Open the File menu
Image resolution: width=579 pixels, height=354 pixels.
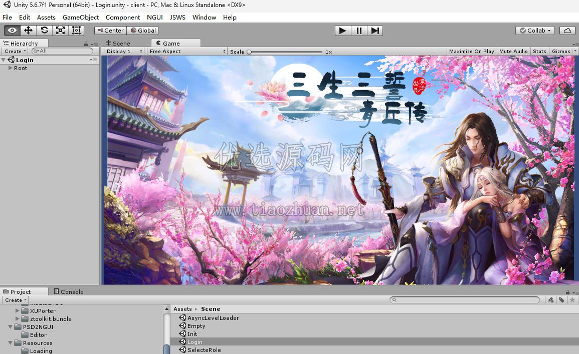tap(7, 18)
